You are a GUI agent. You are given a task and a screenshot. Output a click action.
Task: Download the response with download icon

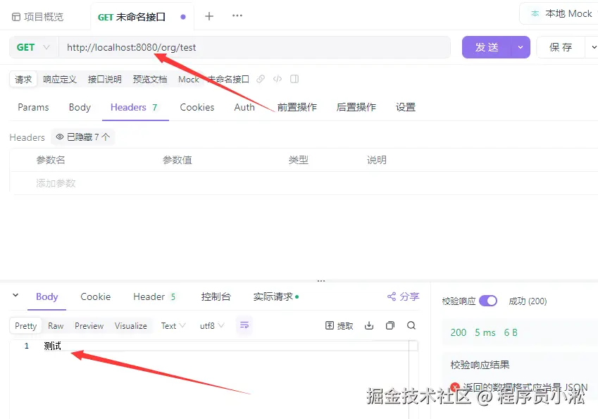click(x=369, y=325)
